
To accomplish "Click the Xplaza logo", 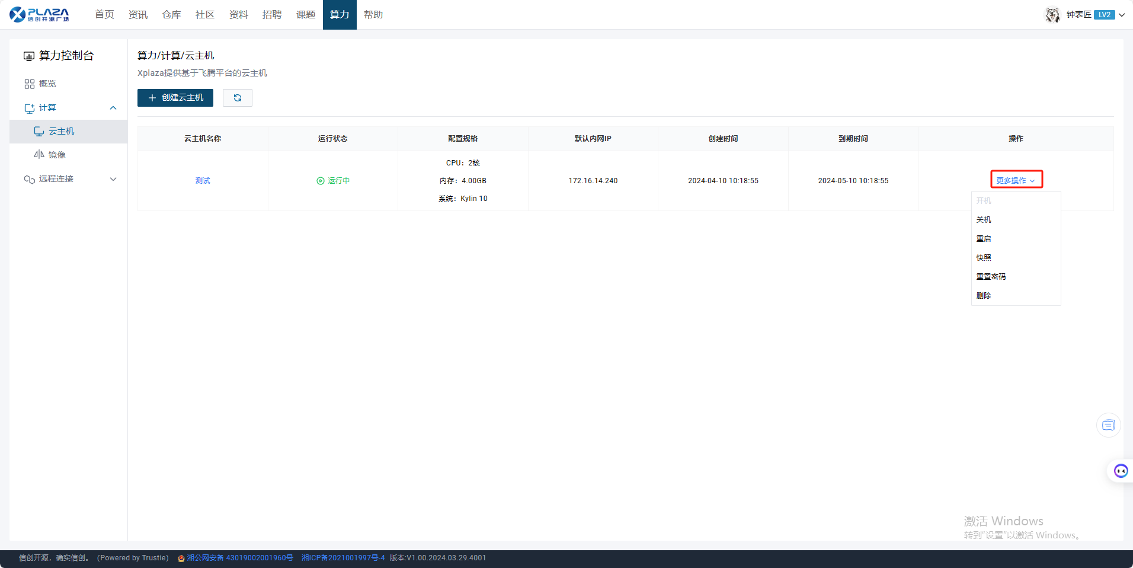I will [x=39, y=14].
